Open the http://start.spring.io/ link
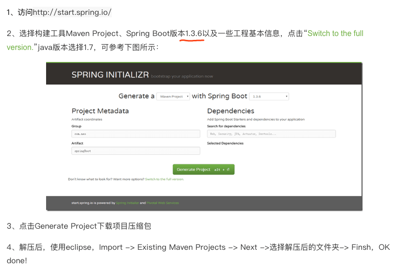The width and height of the screenshot is (398, 269). click(72, 12)
